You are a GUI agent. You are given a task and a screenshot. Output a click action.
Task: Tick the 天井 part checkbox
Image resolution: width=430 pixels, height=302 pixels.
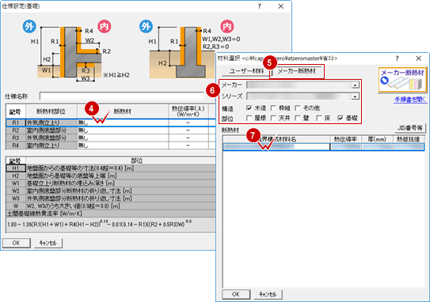click(273, 118)
